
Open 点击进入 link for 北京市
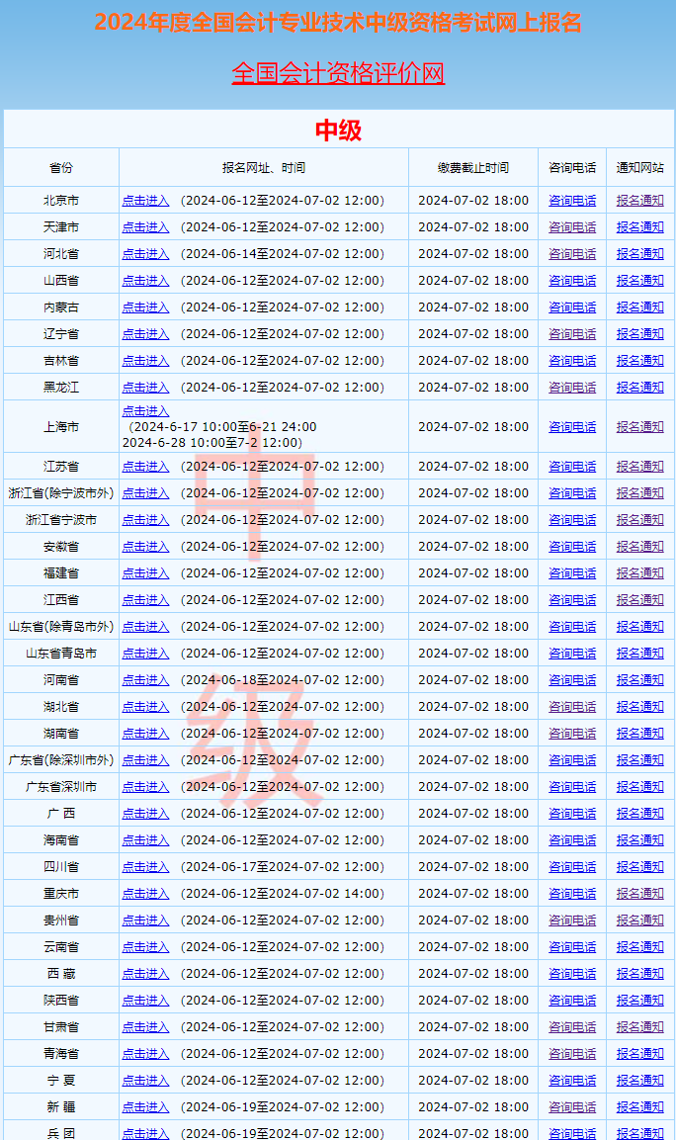click(x=145, y=201)
